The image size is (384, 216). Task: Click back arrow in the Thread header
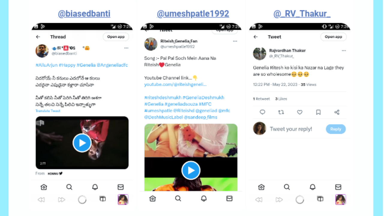coord(38,37)
